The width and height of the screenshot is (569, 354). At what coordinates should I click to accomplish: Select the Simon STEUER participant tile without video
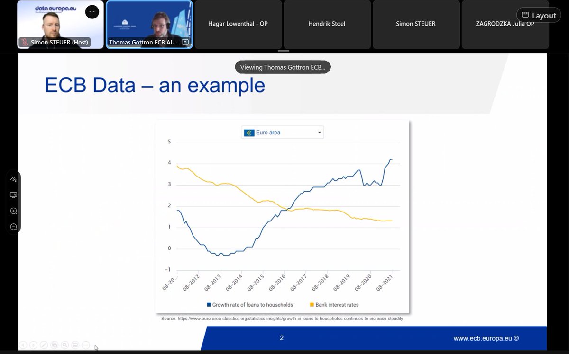click(x=416, y=25)
